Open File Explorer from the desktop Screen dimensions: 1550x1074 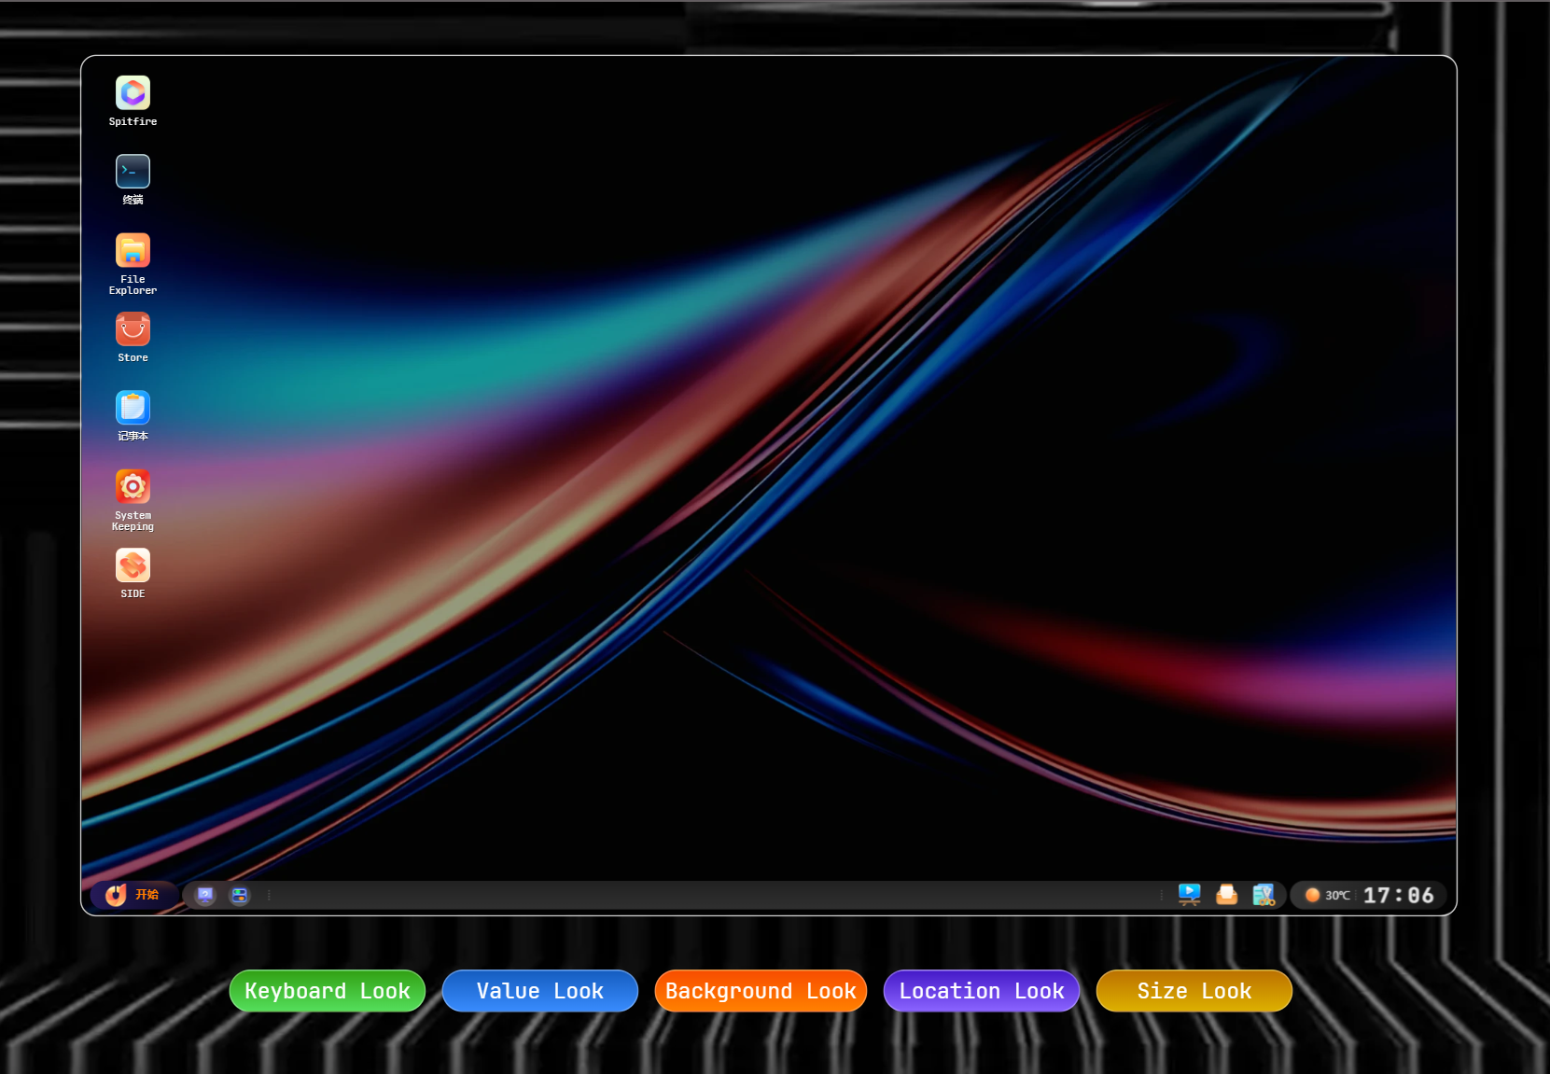(133, 264)
